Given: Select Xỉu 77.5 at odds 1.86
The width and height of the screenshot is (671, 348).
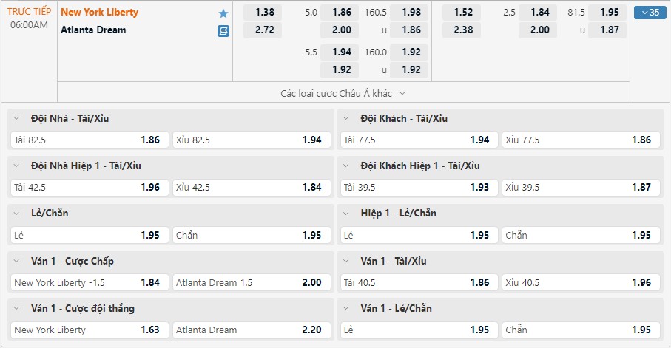Looking at the screenshot, I should point(581,140).
